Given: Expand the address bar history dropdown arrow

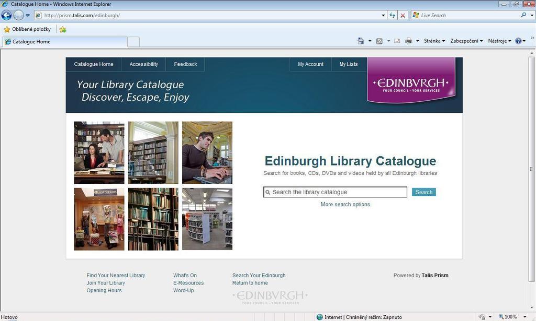Looking at the screenshot, I should tap(383, 15).
